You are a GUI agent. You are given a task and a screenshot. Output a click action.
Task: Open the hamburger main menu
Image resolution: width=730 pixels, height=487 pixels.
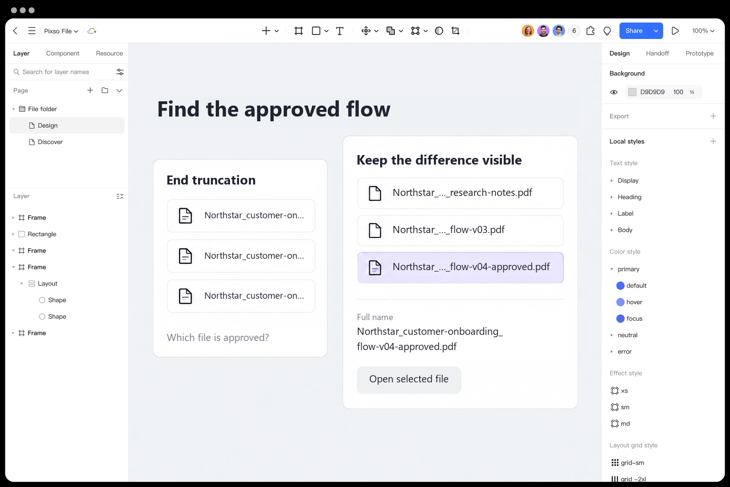32,31
